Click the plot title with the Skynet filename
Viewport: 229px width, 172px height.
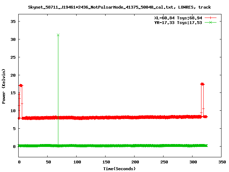tap(119, 7)
